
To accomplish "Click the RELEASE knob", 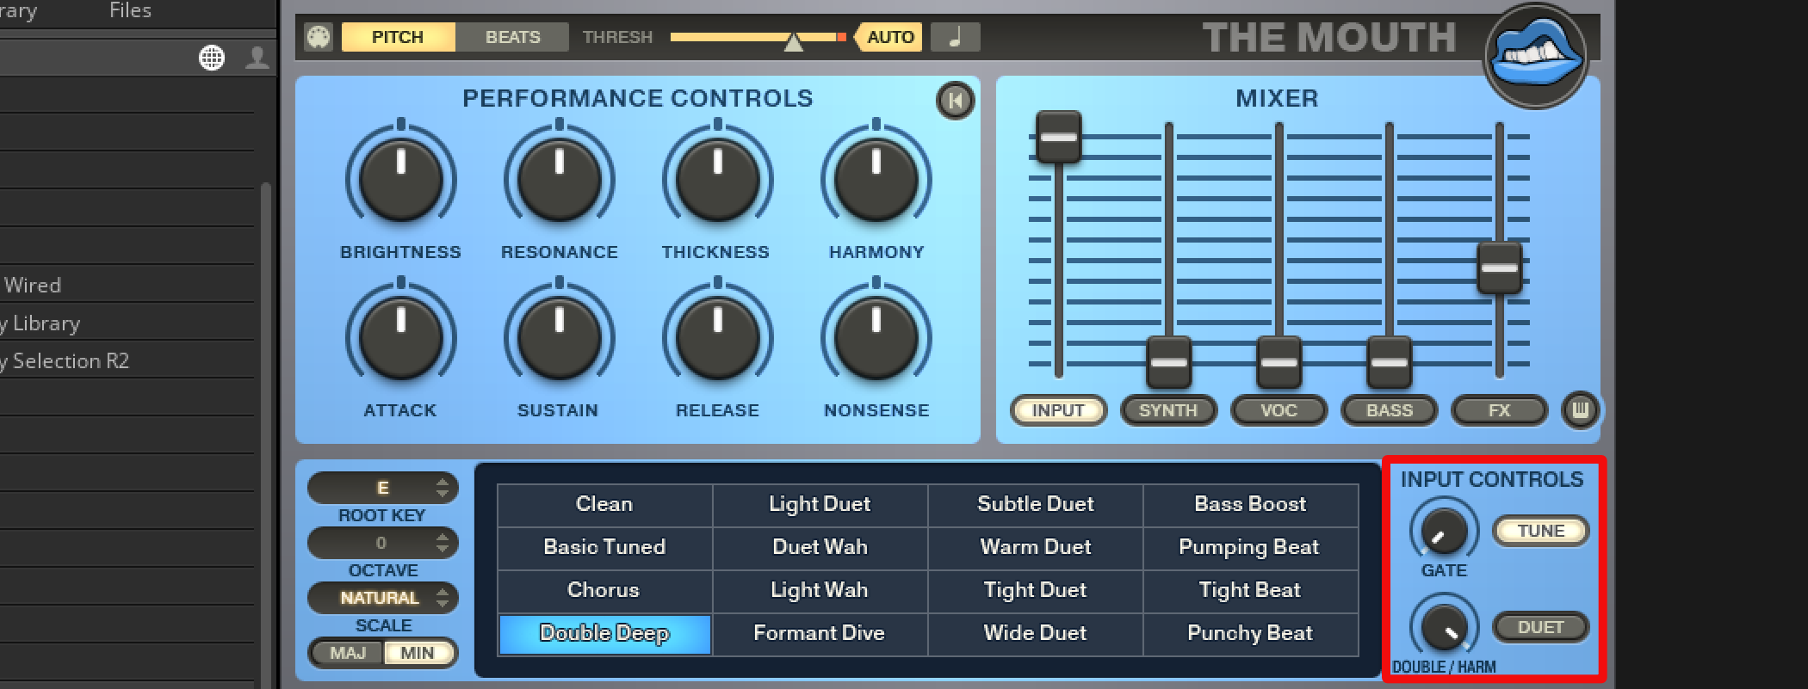I will coord(717,338).
